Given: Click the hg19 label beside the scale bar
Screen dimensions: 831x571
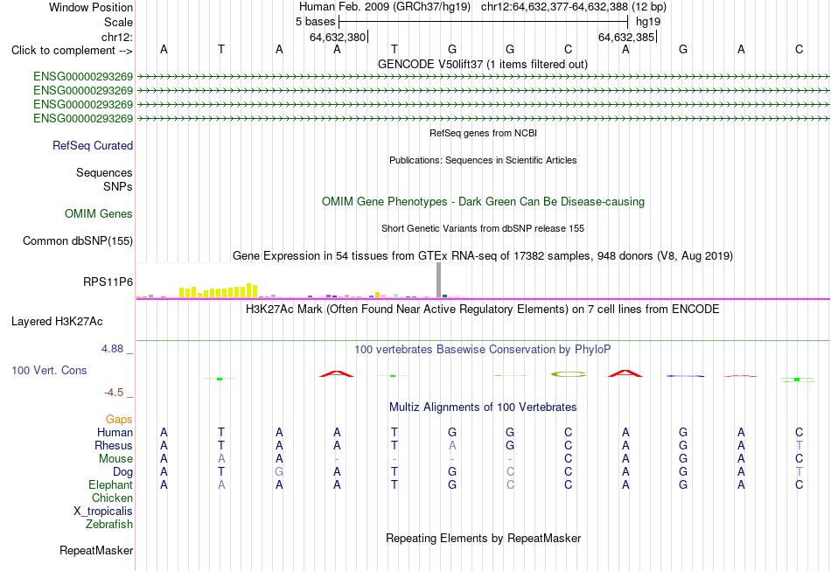Looking at the screenshot, I should click(648, 22).
